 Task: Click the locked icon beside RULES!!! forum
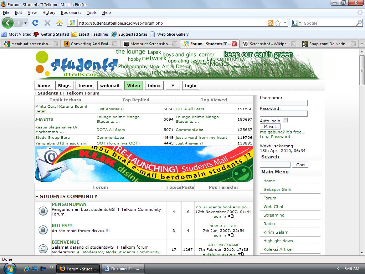click(x=43, y=230)
